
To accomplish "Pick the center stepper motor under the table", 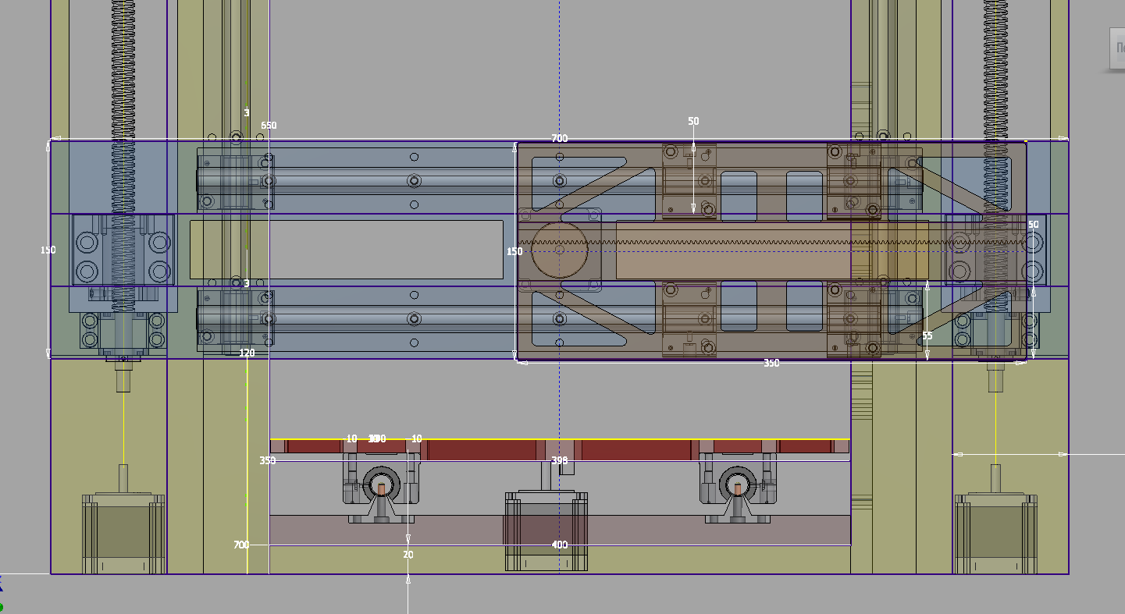I will 546,531.
